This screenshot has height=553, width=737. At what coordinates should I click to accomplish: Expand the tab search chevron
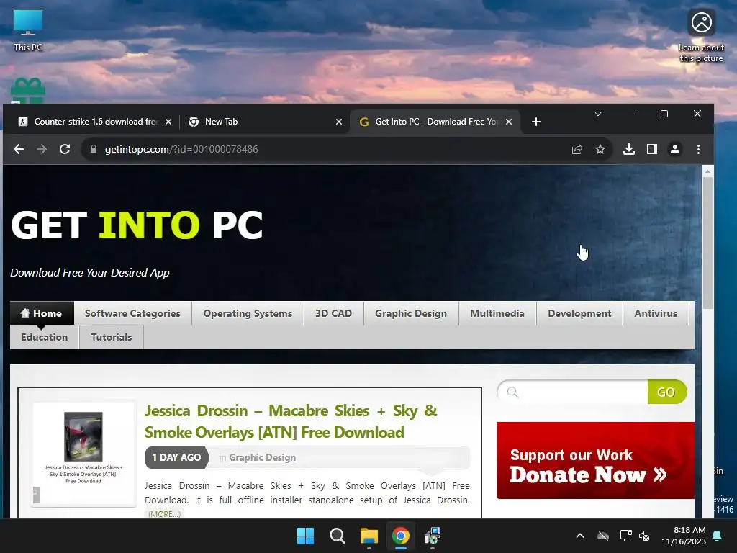coord(598,114)
